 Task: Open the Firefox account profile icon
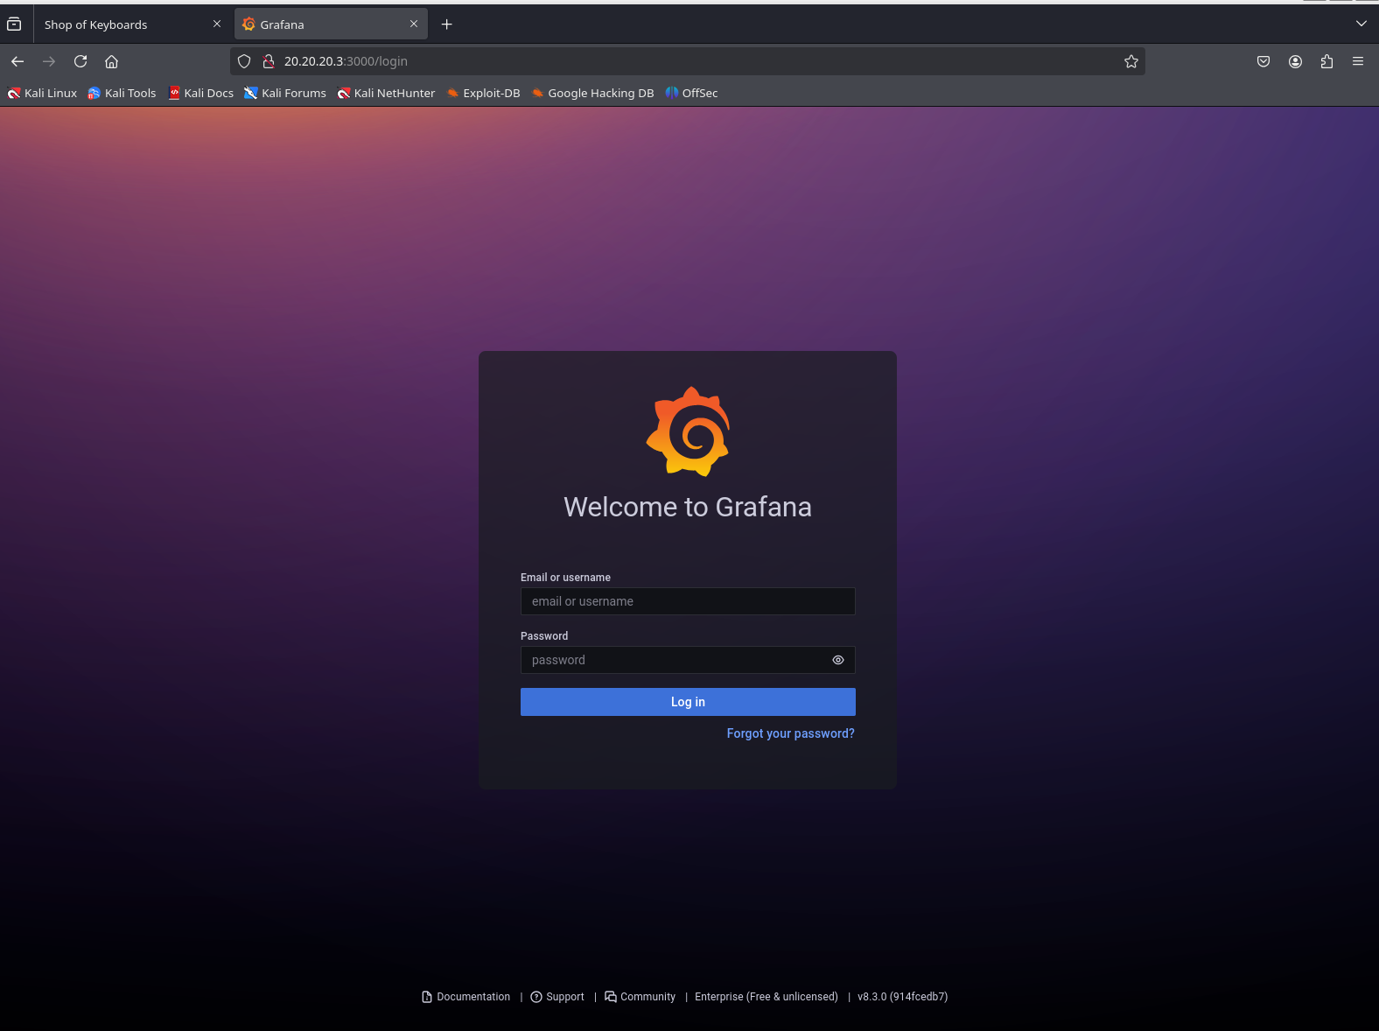1295,61
